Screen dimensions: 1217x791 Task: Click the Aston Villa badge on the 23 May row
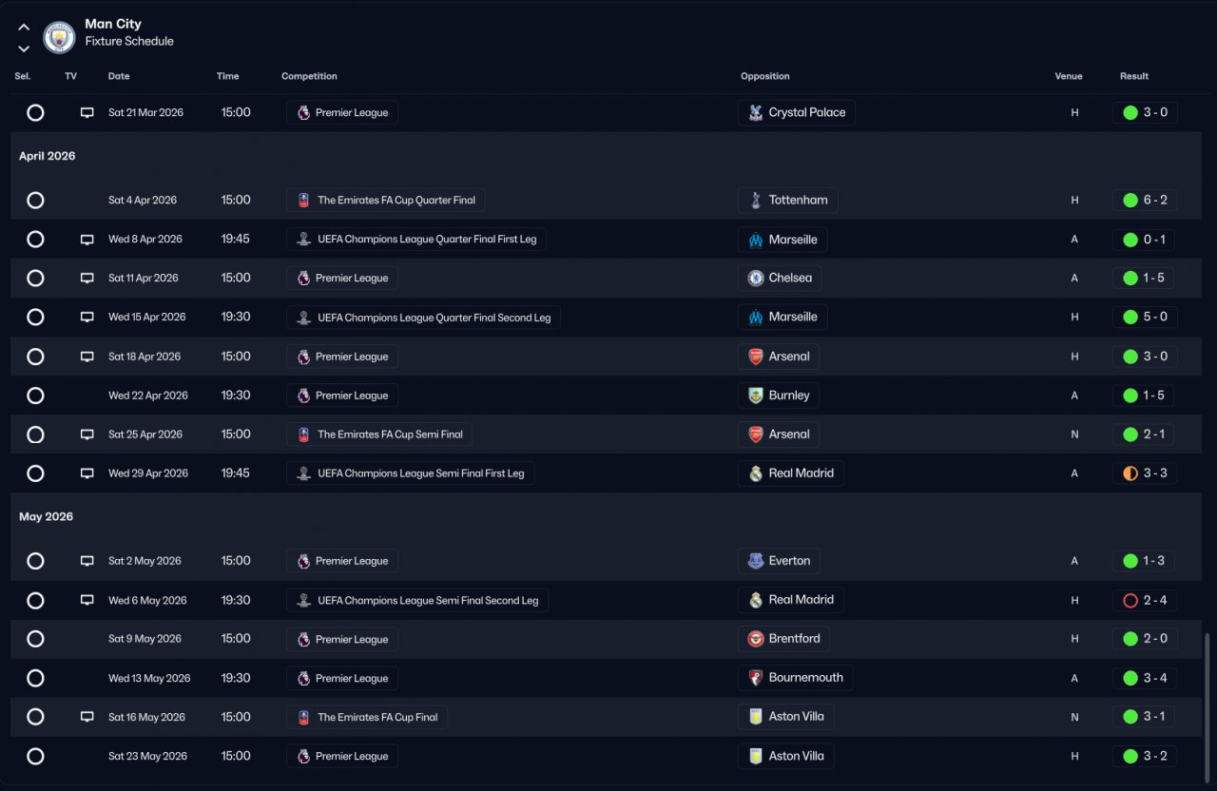pos(756,756)
